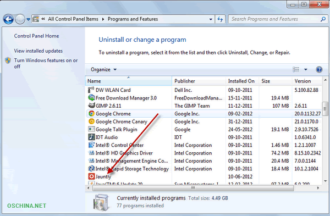The image size is (330, 216).
Task: Click the 10-06-2012 install date
Action: [240, 176]
